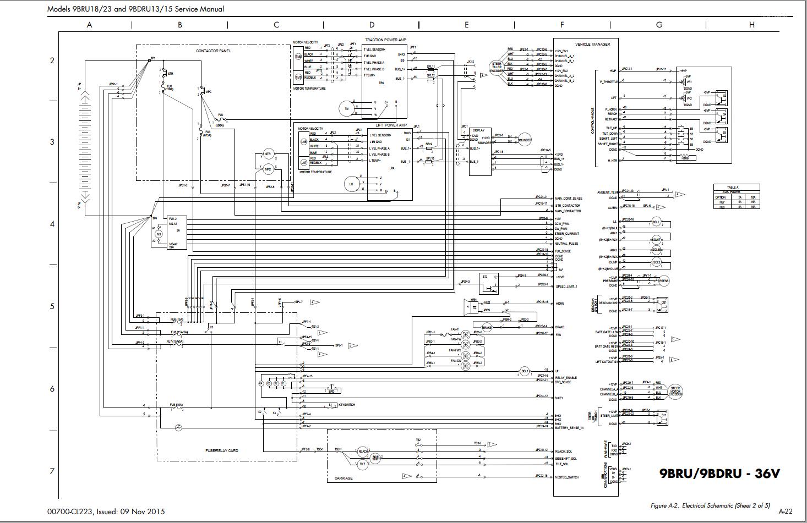Screen dimensions: 807x523
Task: Click the BRAKE circle symbol
Action: pyautogui.click(x=487, y=327)
